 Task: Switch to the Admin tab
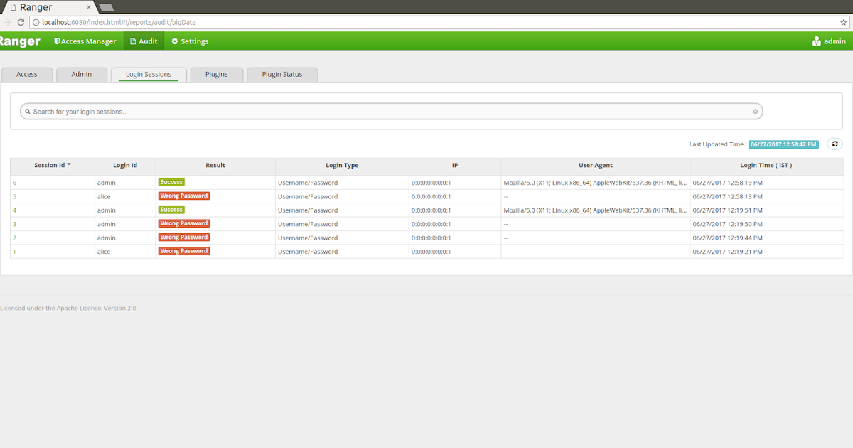(x=82, y=74)
